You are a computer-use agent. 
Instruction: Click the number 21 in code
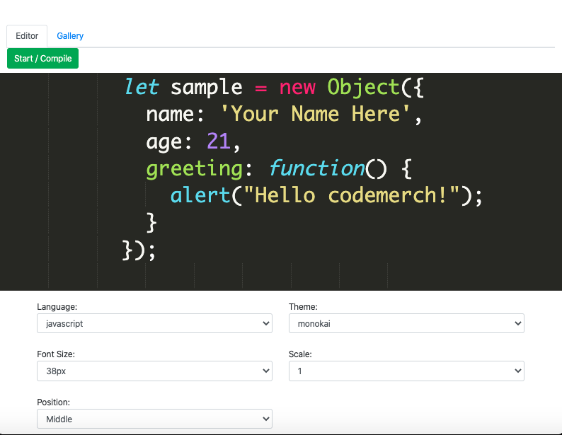[219, 141]
